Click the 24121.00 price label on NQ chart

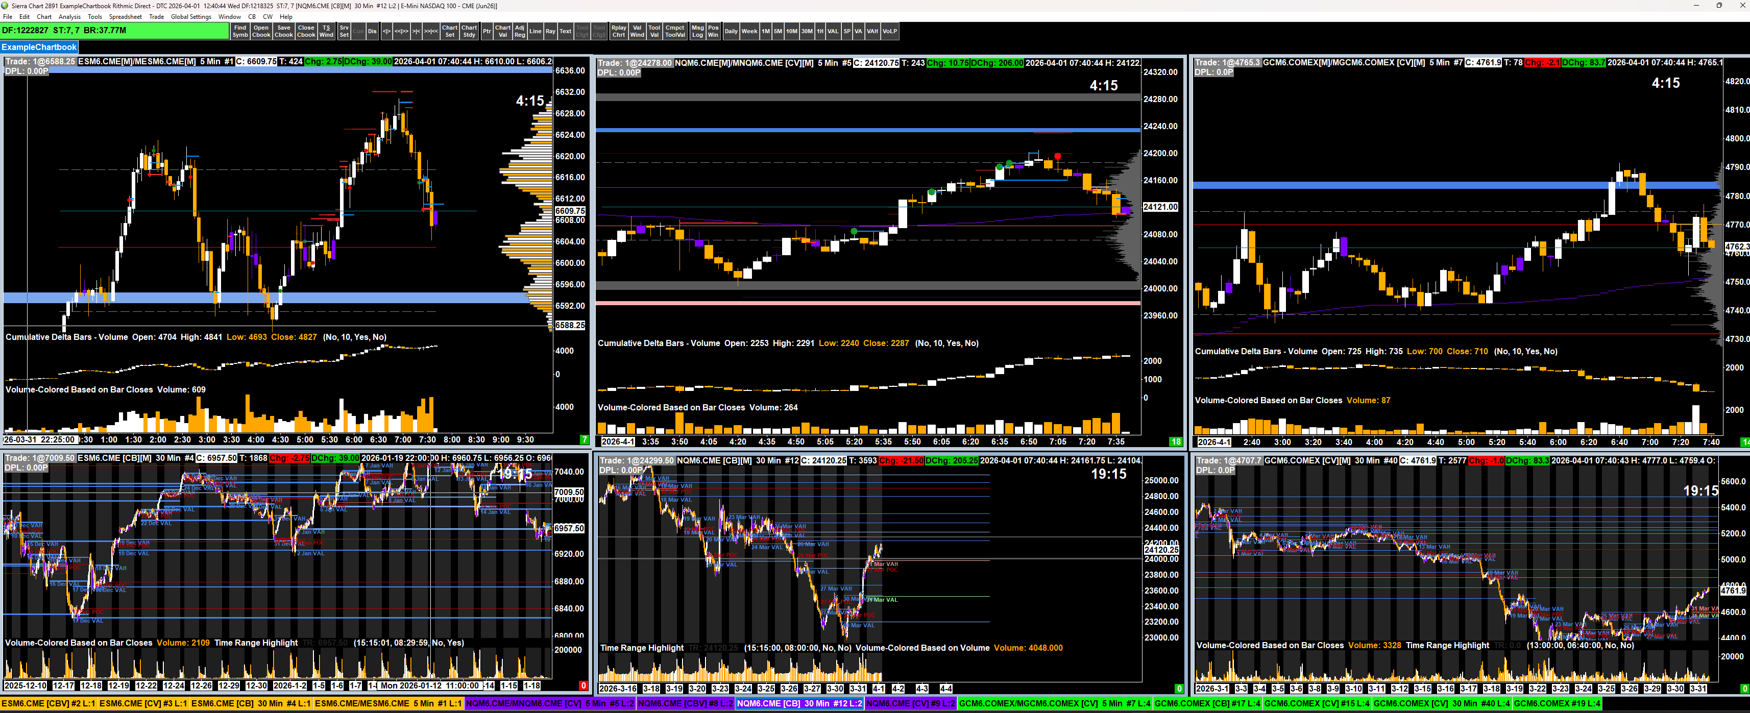coord(1161,206)
